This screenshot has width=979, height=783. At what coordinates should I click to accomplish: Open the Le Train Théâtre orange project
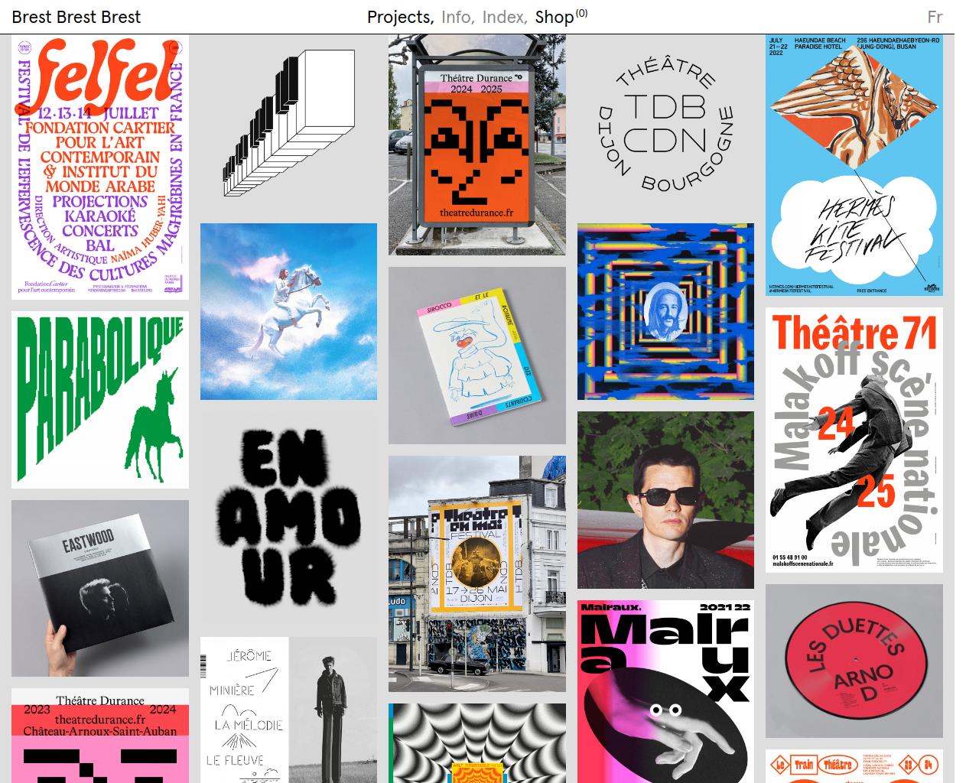[854, 766]
